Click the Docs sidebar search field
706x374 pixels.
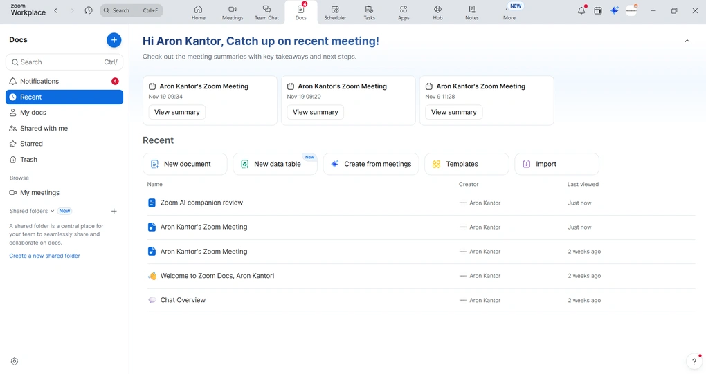[x=64, y=62]
